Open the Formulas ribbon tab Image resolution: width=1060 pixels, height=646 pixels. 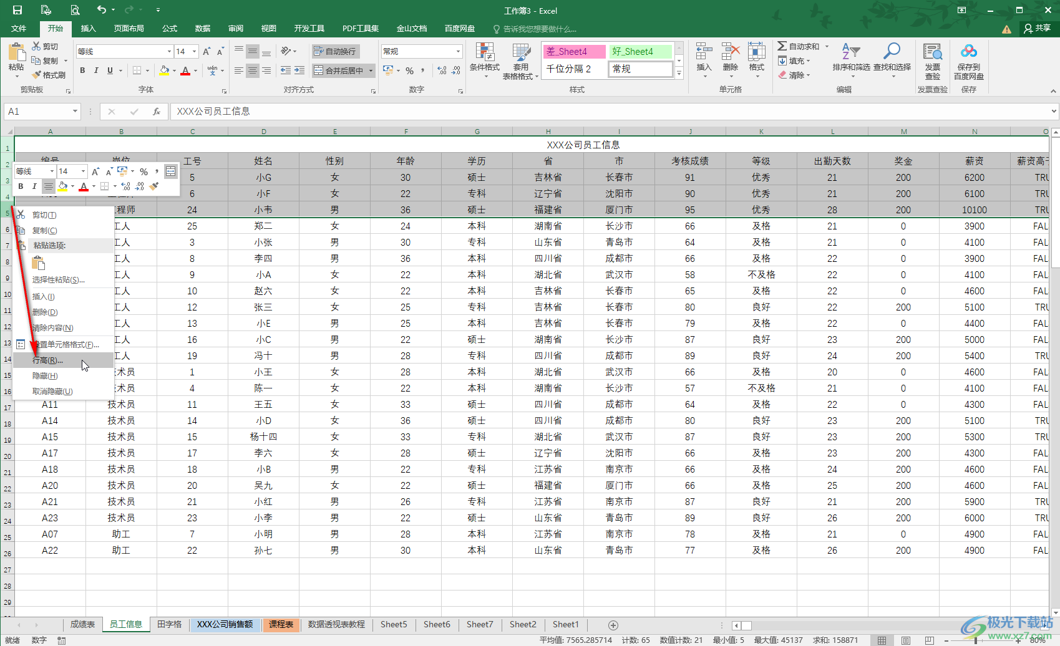(170, 29)
